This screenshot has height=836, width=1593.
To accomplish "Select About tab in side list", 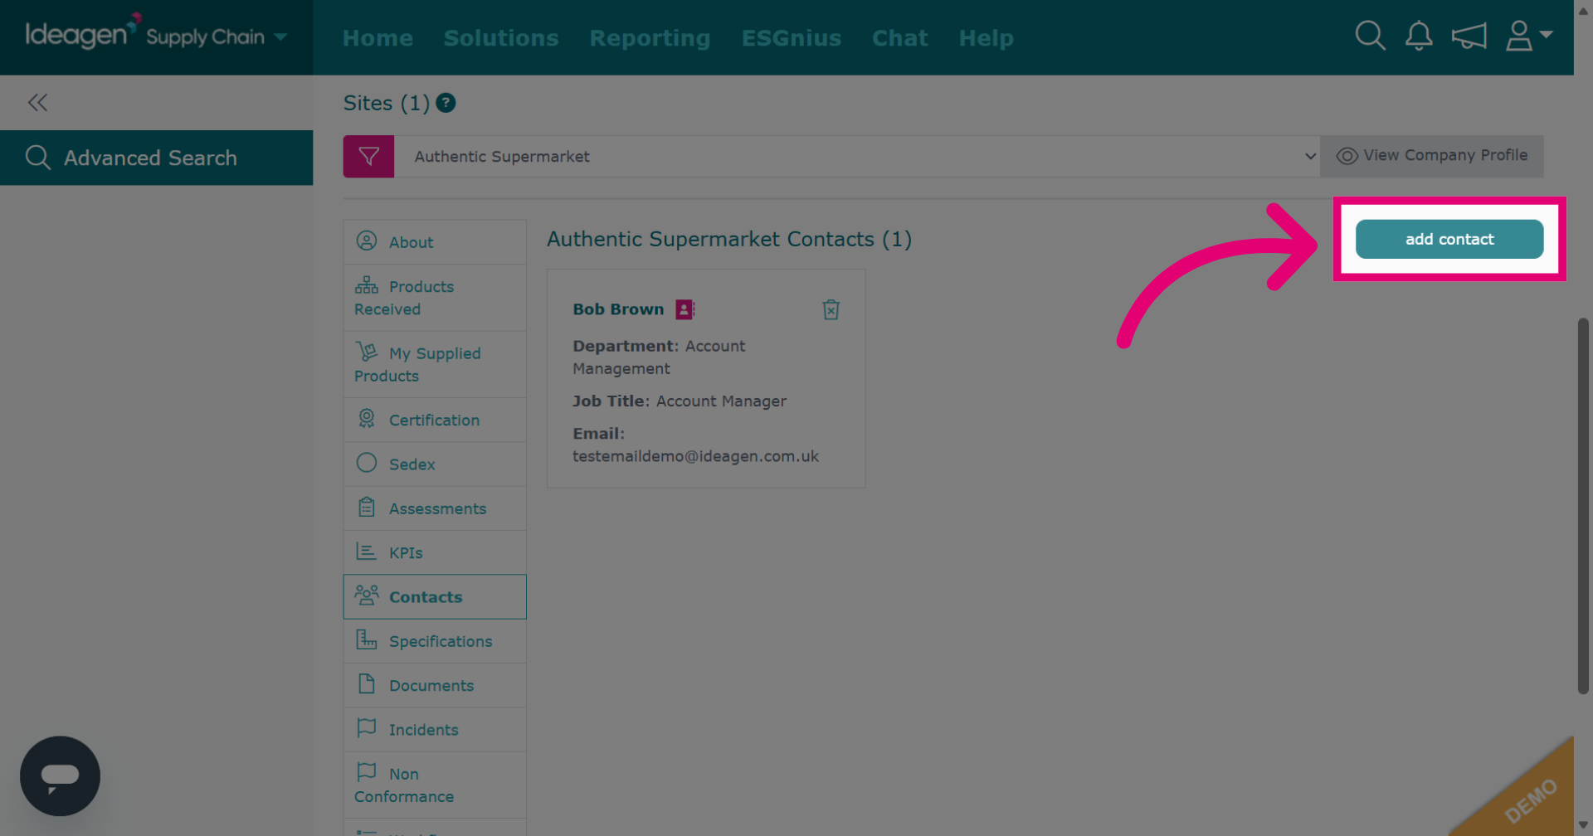I will tap(435, 242).
